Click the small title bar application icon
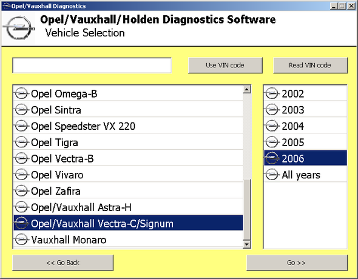 click(6, 5)
